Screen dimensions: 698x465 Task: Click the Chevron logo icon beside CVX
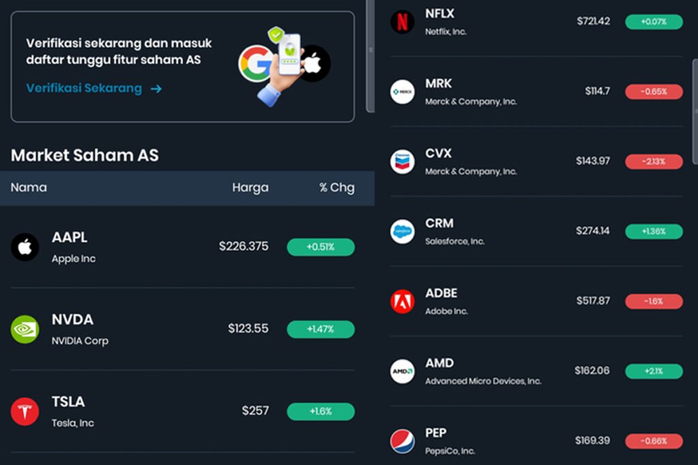[x=402, y=161]
